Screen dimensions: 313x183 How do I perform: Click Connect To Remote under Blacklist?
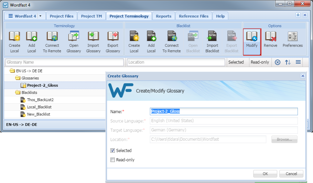coord(172,42)
